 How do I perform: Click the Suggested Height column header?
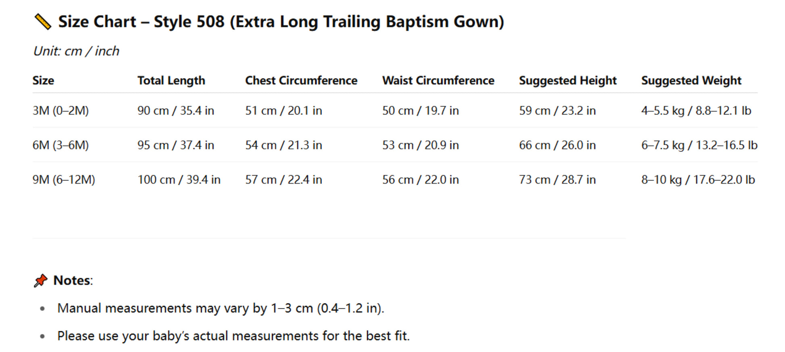(568, 81)
